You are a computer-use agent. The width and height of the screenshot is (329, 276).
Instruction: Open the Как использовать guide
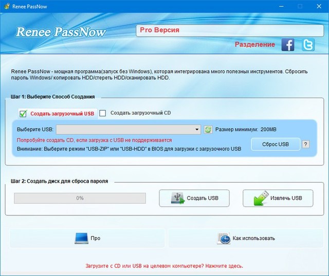pyautogui.click(x=247, y=238)
